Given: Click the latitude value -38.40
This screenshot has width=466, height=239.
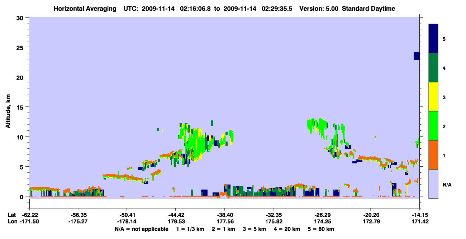Looking at the screenshot, I should (x=224, y=215).
